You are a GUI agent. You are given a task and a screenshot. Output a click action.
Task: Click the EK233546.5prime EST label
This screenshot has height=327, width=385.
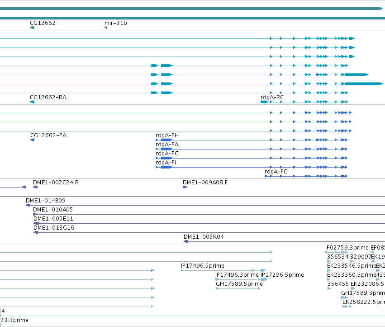[x=352, y=266]
